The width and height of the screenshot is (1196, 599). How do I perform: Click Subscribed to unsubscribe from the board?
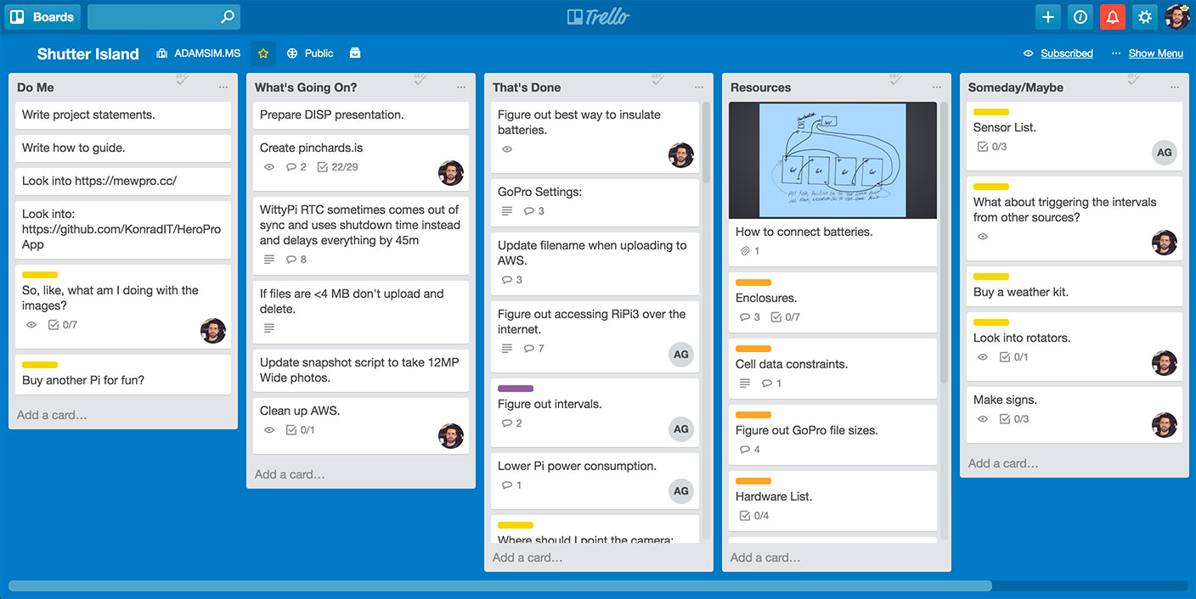[x=1065, y=53]
